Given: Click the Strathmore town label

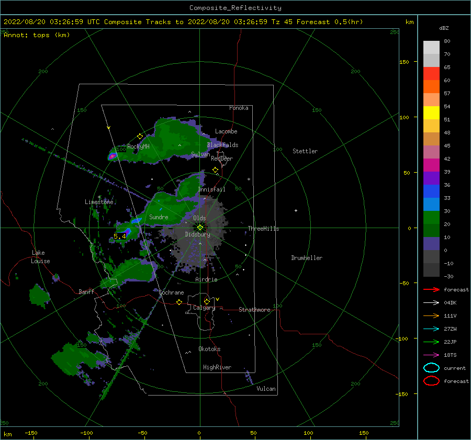Looking at the screenshot, I should point(254,310).
